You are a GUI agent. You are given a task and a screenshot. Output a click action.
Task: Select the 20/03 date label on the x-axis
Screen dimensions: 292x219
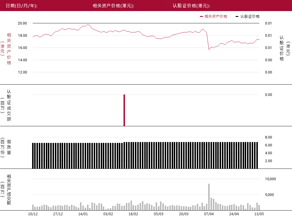(x=184, y=214)
